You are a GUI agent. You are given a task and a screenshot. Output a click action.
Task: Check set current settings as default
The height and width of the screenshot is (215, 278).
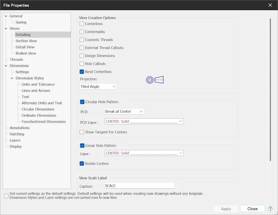pos(6,196)
